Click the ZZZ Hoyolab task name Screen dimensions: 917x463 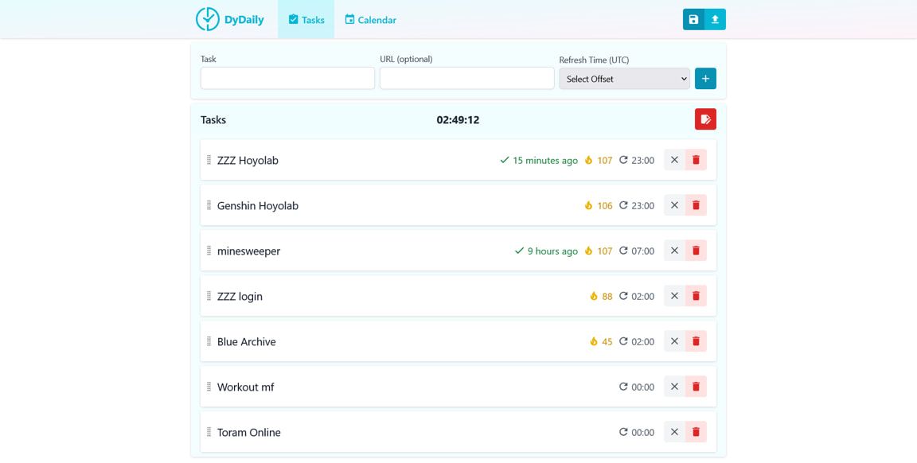248,160
